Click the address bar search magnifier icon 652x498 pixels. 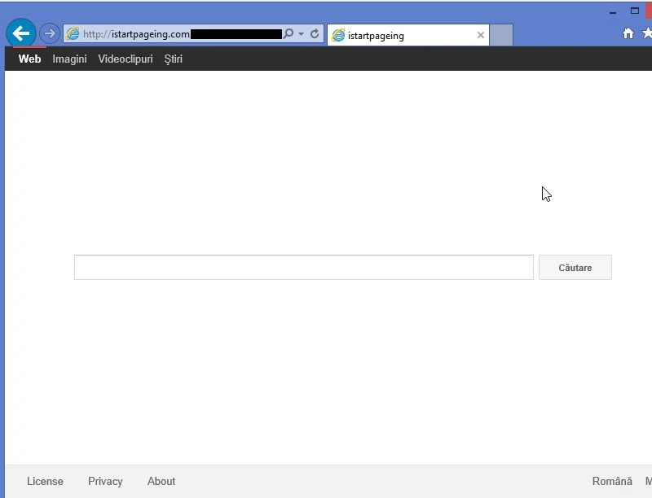(289, 33)
